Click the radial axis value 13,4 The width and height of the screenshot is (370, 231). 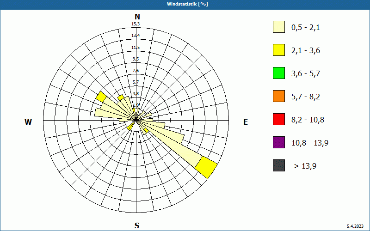[x=136, y=36]
